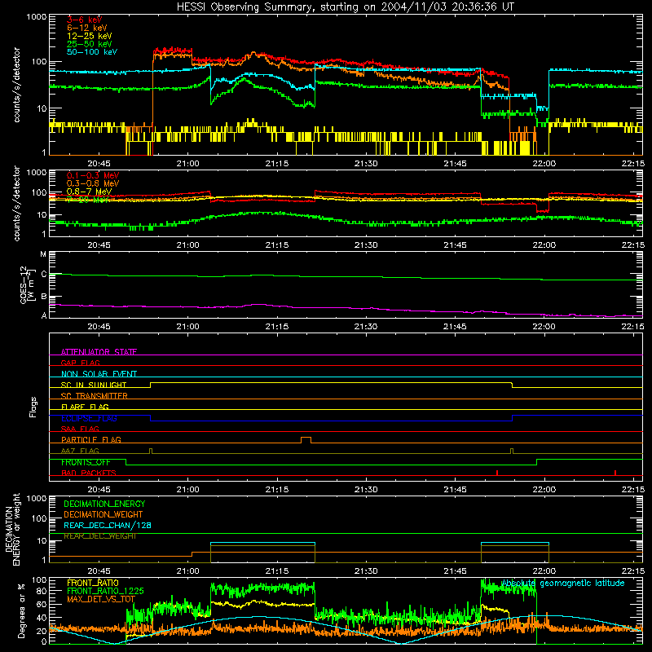Click the orange 'DECIMATION_WEIGHT' legend label
The width and height of the screenshot is (652, 652).
(x=104, y=514)
